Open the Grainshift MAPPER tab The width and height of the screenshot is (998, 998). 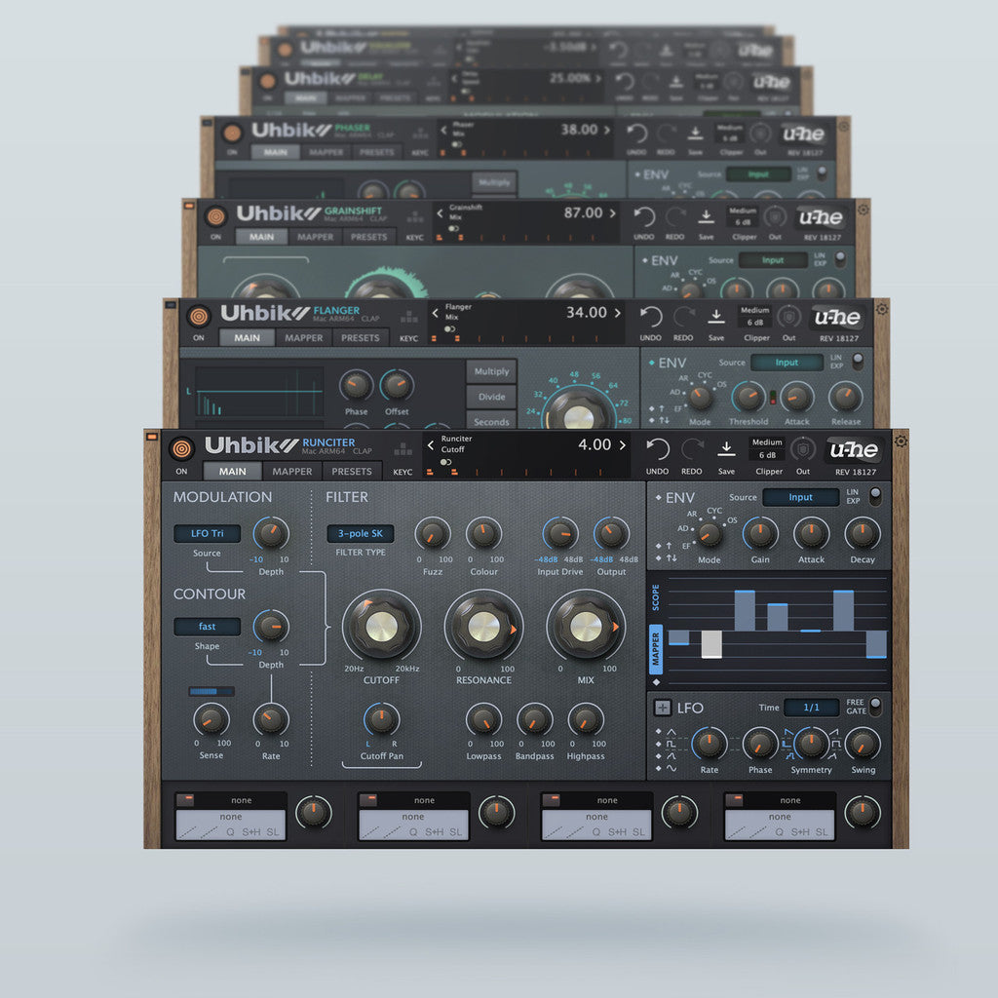[315, 237]
